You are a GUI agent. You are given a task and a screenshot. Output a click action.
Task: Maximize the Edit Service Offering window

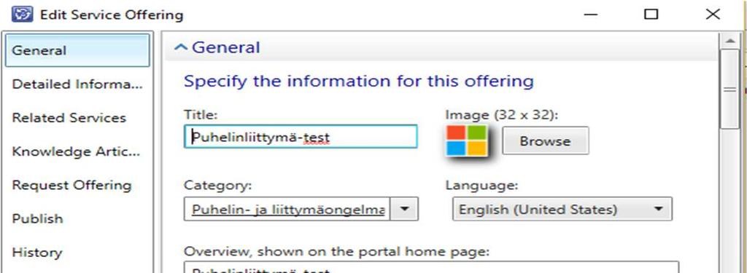coord(651,15)
